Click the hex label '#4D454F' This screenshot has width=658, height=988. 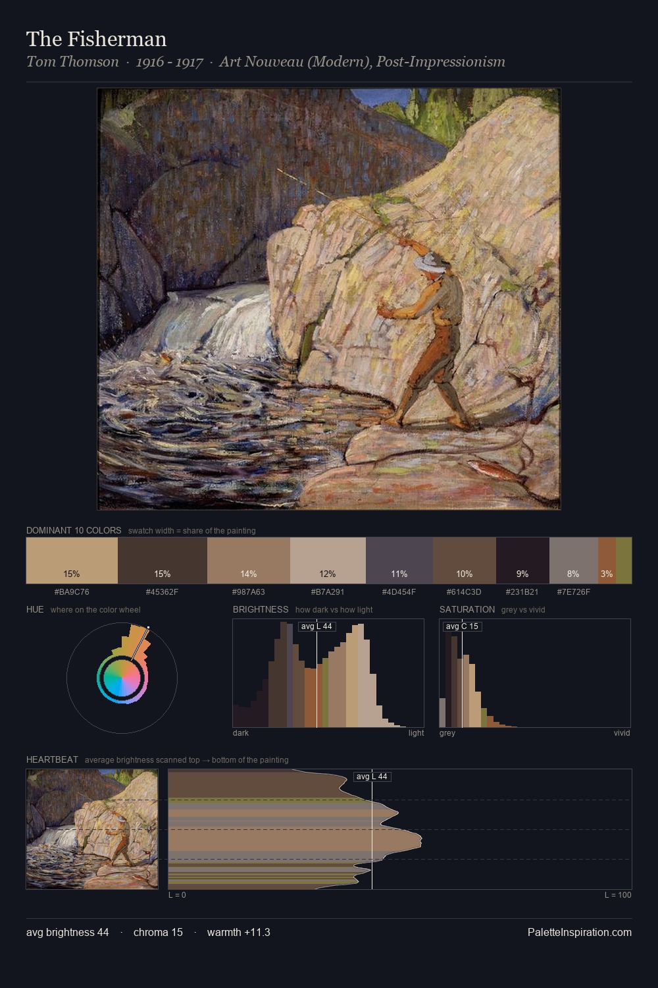tap(399, 592)
